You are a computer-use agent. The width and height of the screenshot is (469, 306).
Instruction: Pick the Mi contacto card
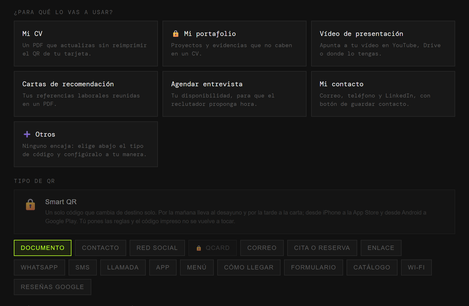point(383,94)
